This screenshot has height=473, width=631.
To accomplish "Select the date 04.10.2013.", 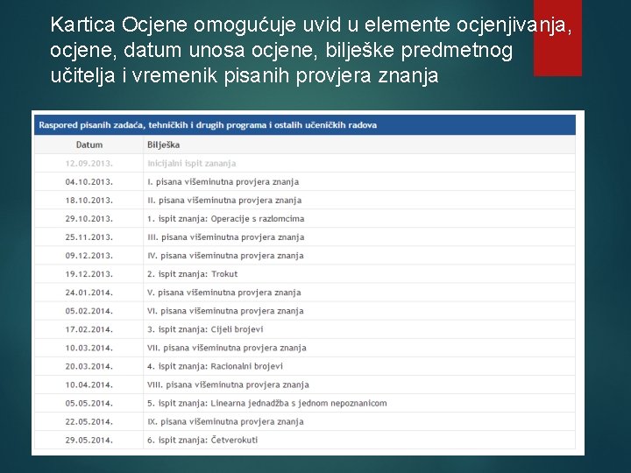I will tap(89, 182).
